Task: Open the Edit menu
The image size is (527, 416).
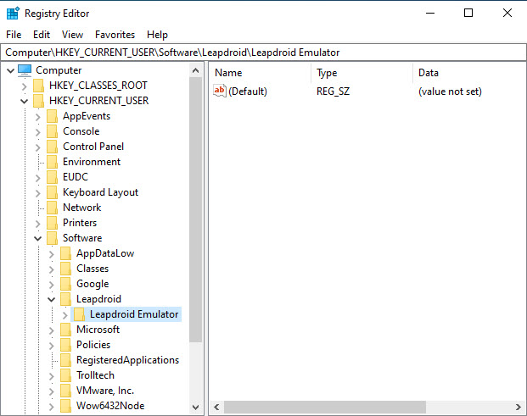Action: (x=42, y=35)
